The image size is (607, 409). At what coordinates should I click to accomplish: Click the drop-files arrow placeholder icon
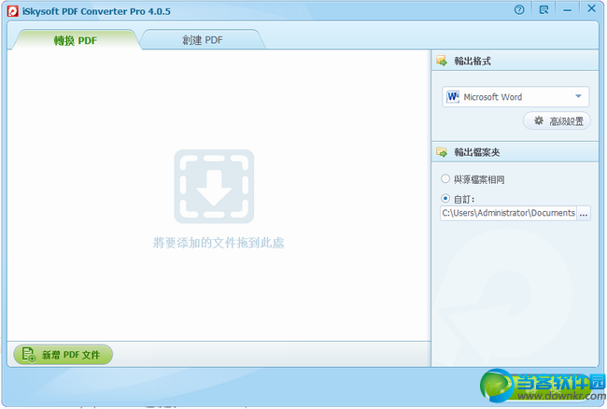point(214,187)
